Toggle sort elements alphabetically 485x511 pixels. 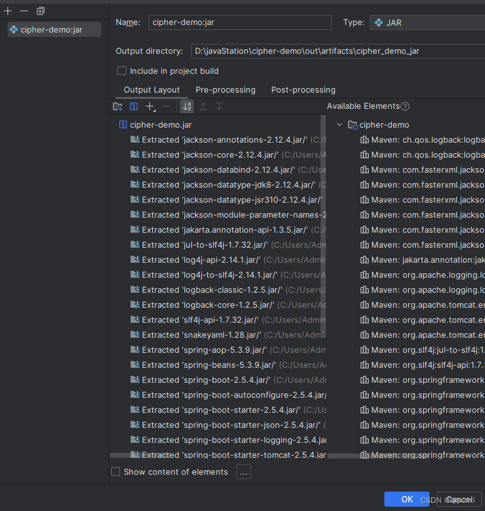pos(187,106)
